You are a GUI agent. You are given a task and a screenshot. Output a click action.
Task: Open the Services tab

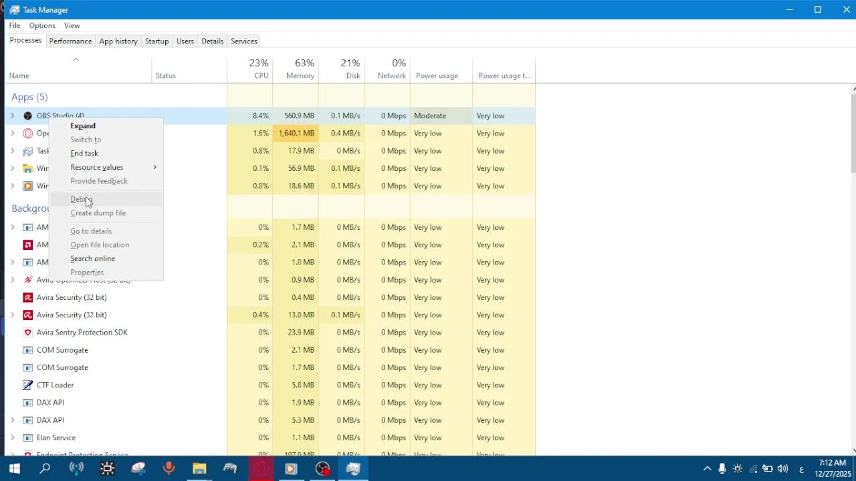[244, 41]
